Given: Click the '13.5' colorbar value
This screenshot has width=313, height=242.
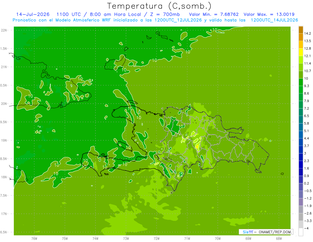Looking at the screenshot, I should (308, 41).
